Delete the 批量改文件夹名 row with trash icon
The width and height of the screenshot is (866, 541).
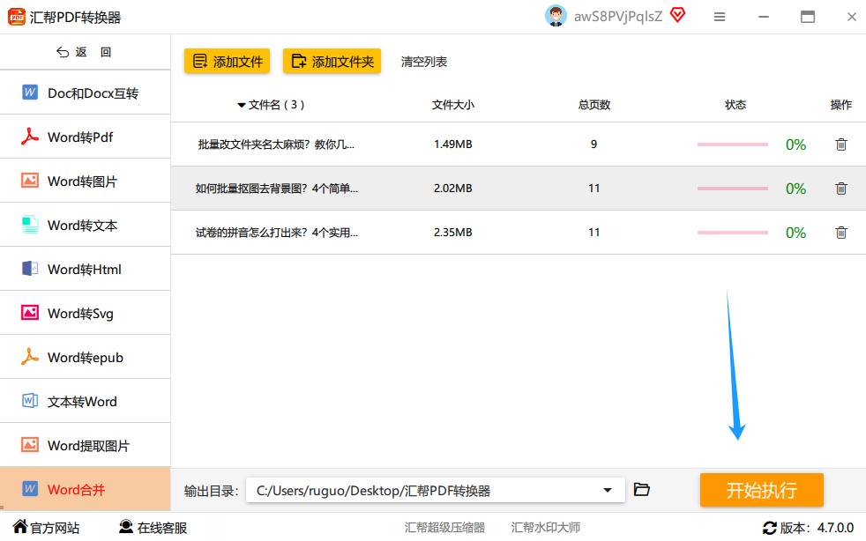click(x=841, y=145)
